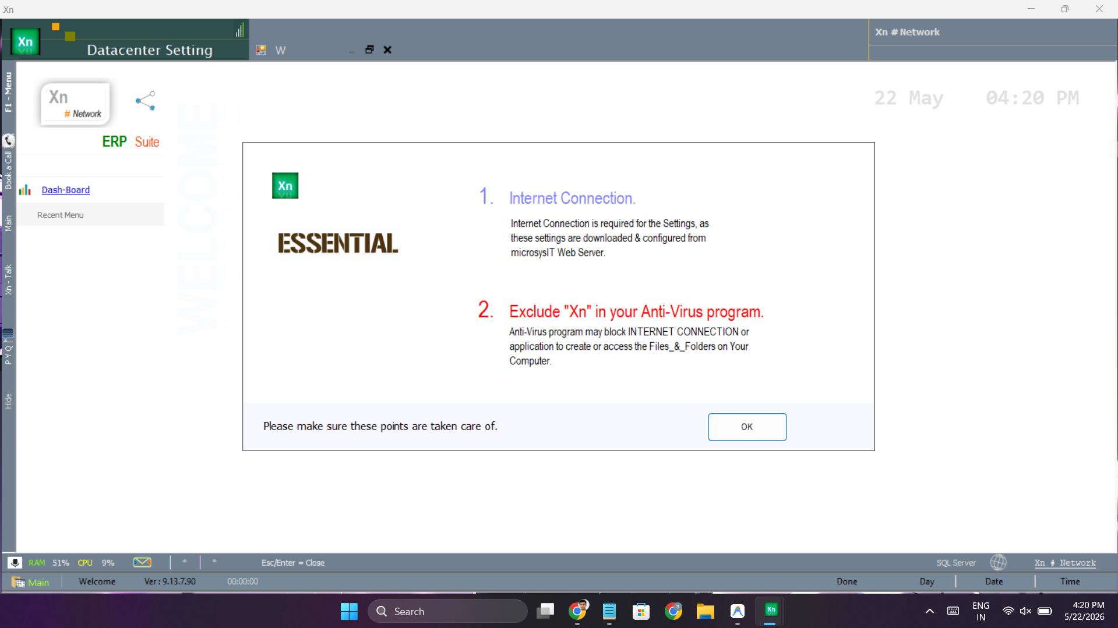Click the Date status cell

pyautogui.click(x=994, y=581)
